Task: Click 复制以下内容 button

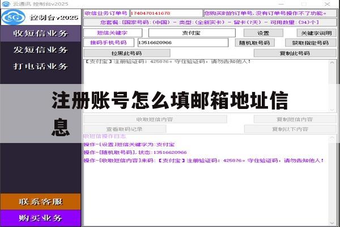Action: tap(290, 129)
